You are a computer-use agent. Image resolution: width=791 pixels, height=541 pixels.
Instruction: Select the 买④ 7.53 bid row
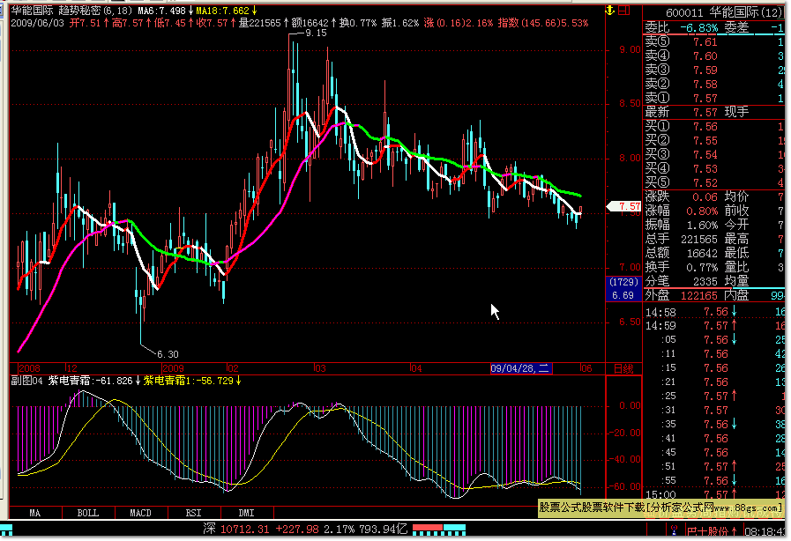(714, 169)
